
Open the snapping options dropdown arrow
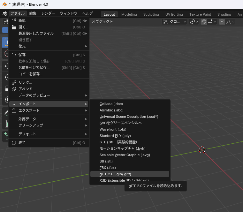pos(215,22)
